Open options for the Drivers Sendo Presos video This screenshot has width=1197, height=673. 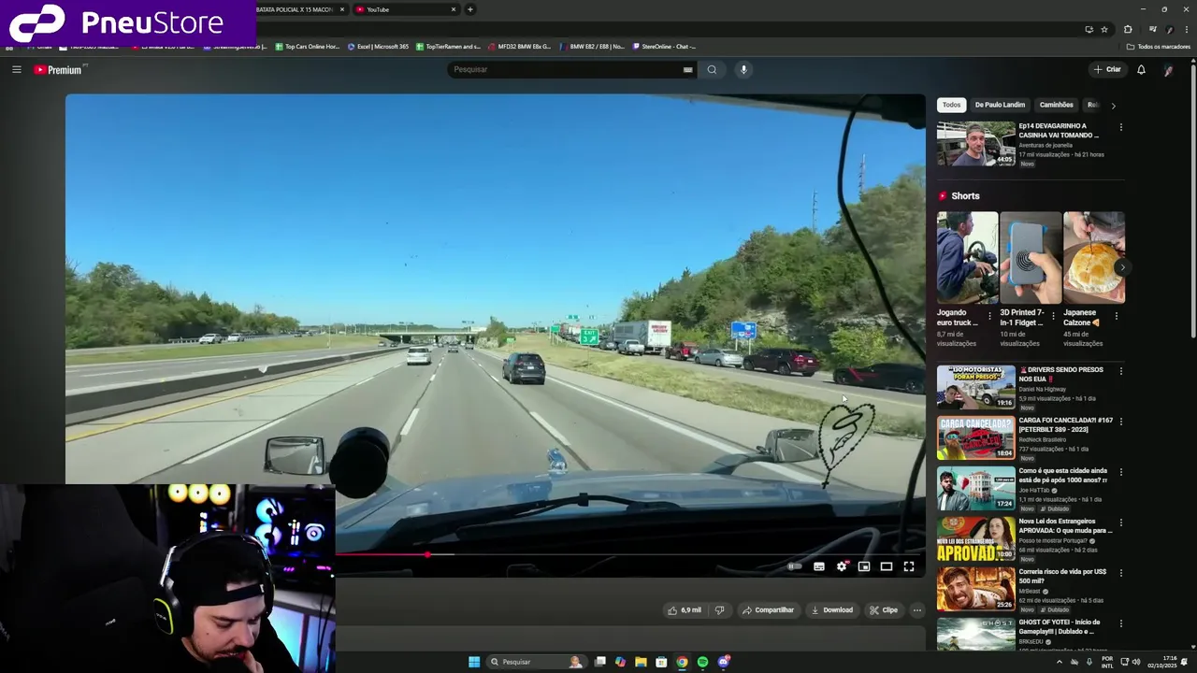pyautogui.click(x=1120, y=371)
